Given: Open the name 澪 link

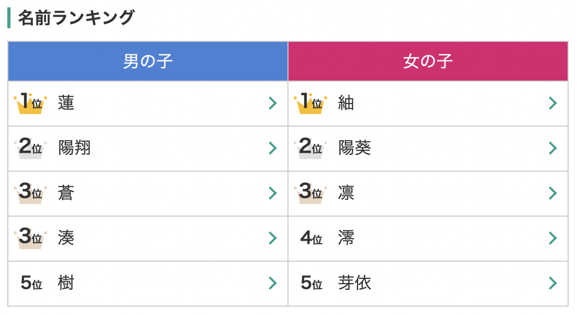Looking at the screenshot, I should click(346, 238).
